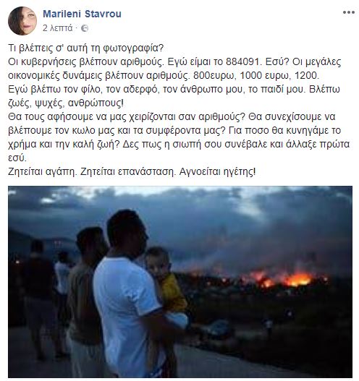Click the text "800ευρω, 1000 ευρω, 1200."
This screenshot has height=381, width=359.
[x=256, y=76]
